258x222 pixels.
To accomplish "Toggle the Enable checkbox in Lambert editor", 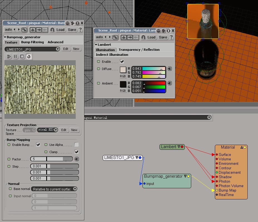I will click(122, 62).
